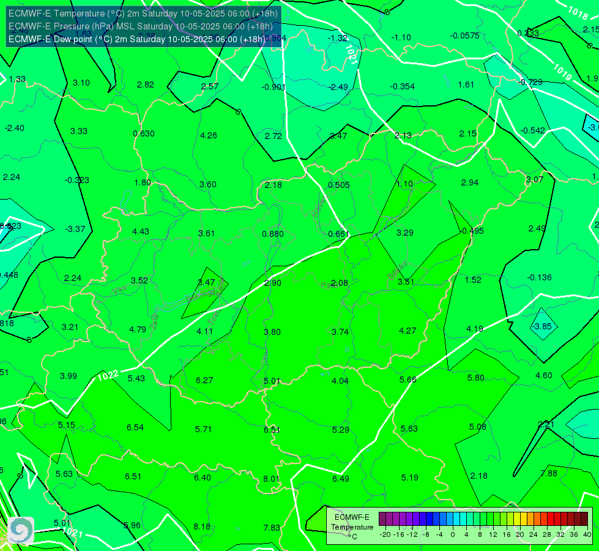Viewport: 599px width, 551px height.
Task: Click the yellow legend swatch above value 20
Action: [x=517, y=519]
